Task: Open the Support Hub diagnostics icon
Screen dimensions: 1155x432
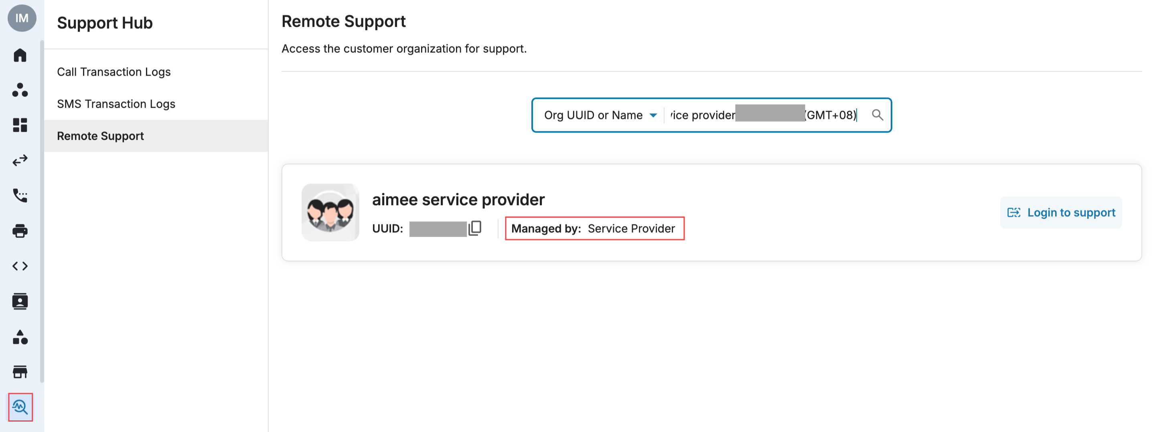Action: [x=20, y=407]
